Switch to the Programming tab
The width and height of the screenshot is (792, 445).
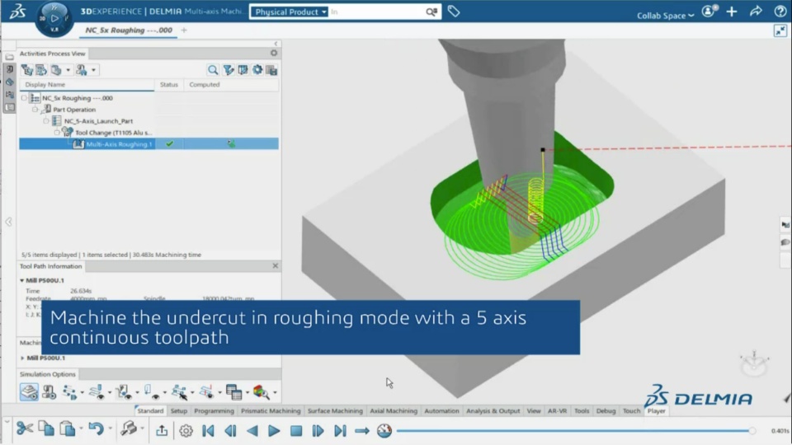[214, 410]
